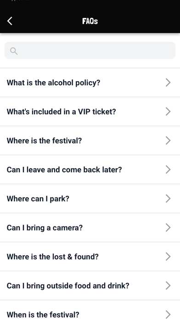Image resolution: width=180 pixels, height=319 pixels.
Task: Tap arrow next to leave and come back
Action: point(168,170)
